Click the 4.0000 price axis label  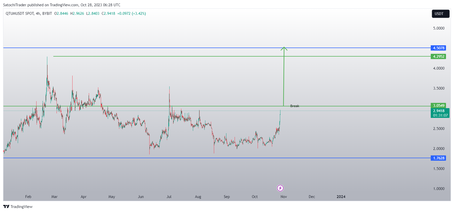[439, 68]
